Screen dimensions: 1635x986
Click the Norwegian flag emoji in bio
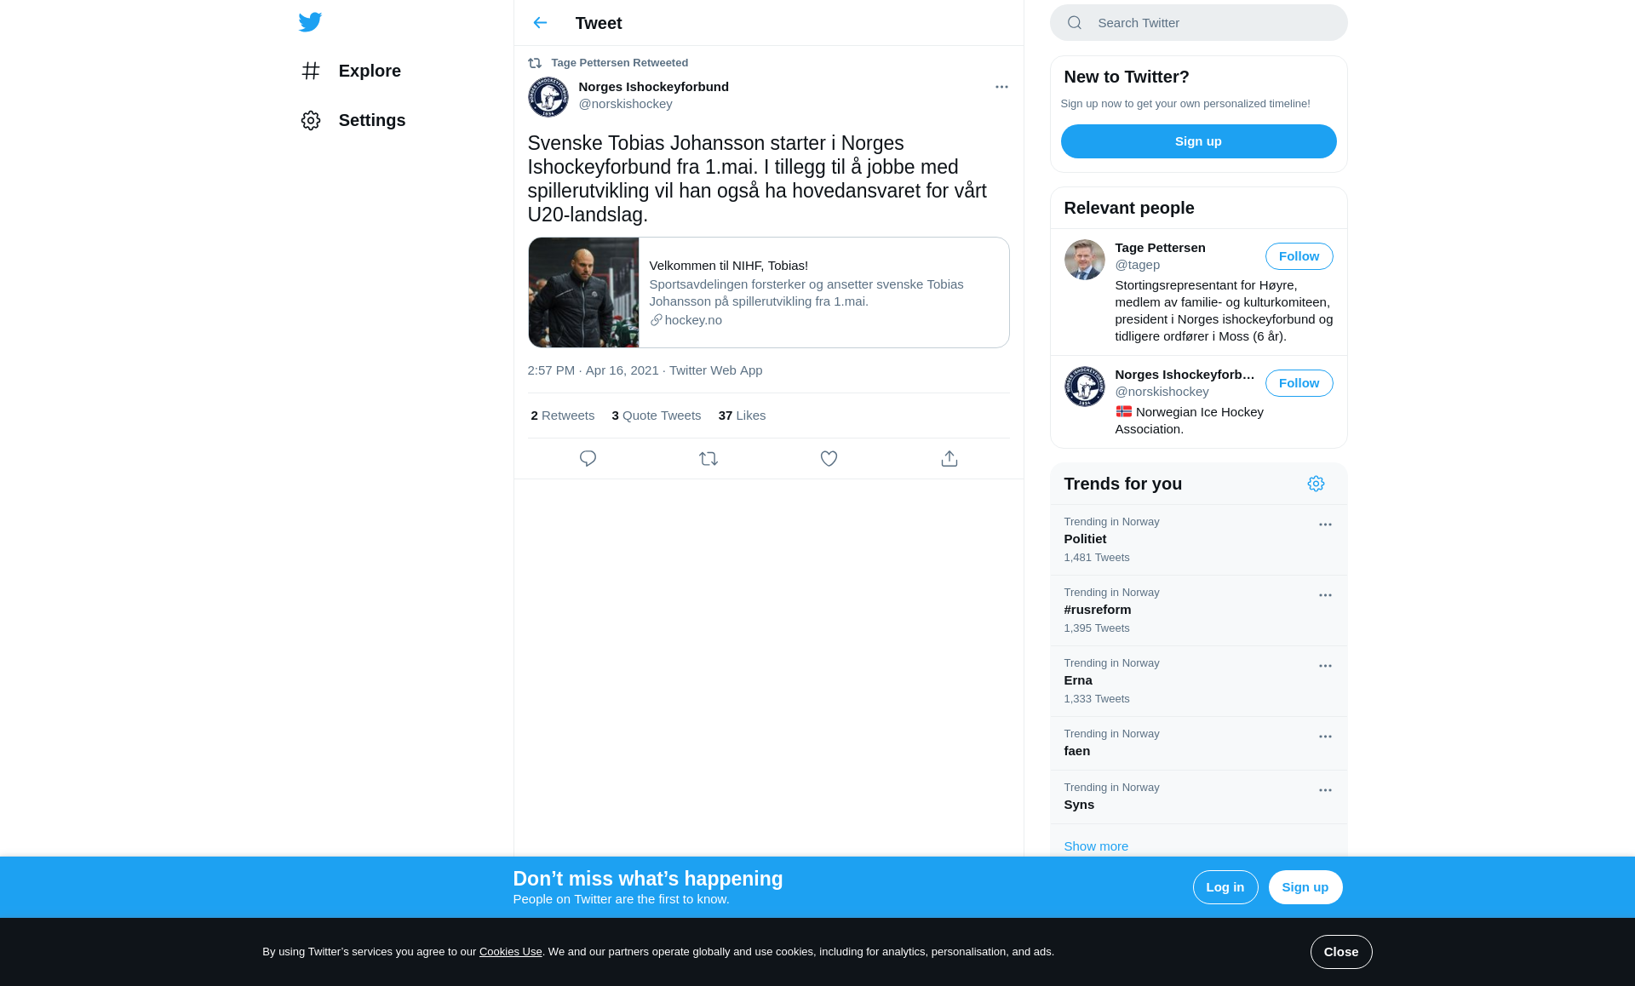[x=1124, y=412]
